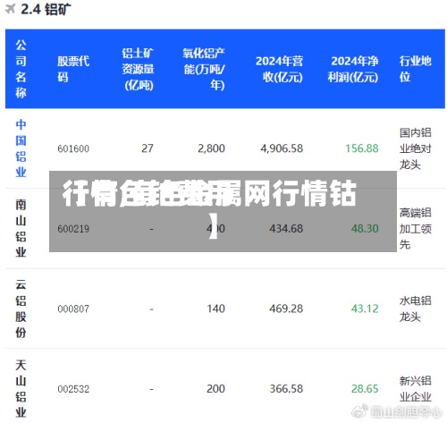
Task: Click stock code 002532
Action: tap(73, 389)
